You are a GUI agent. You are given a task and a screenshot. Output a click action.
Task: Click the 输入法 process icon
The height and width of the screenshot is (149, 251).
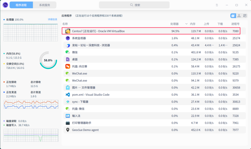point(68,116)
